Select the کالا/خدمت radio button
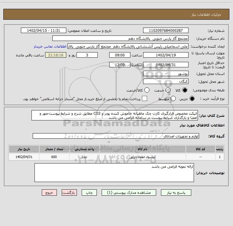This screenshot has height=226, width=233. (147, 90)
